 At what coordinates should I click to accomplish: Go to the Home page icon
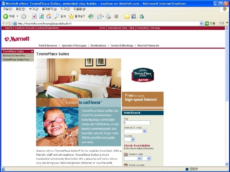tap(49, 16)
